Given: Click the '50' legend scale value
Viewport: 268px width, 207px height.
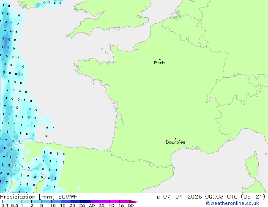Looking at the screenshot, I should tap(131, 205).
